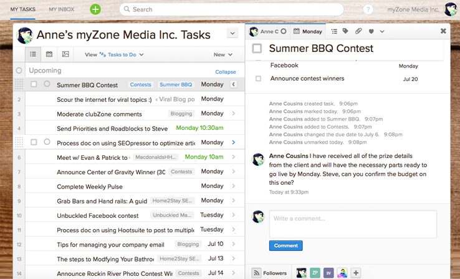Add a follower with plus button
460x279 pixels.
pyautogui.click(x=355, y=273)
